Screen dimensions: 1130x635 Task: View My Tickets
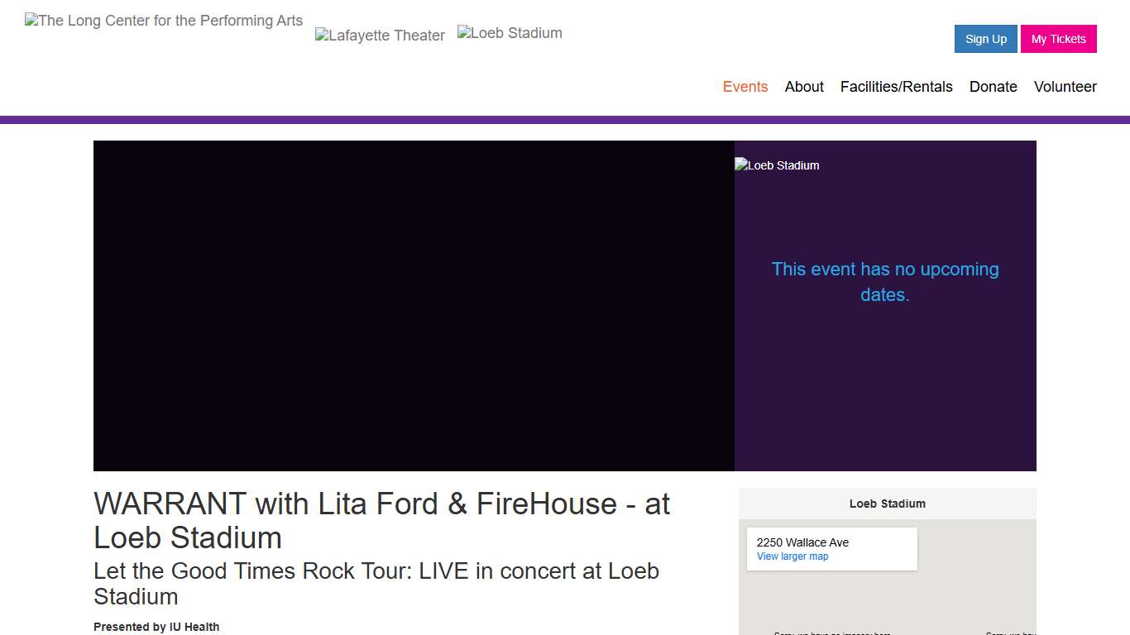click(1059, 39)
